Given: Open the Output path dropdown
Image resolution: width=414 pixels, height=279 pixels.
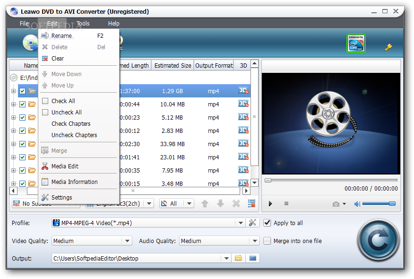Looking at the screenshot, I should 226,258.
